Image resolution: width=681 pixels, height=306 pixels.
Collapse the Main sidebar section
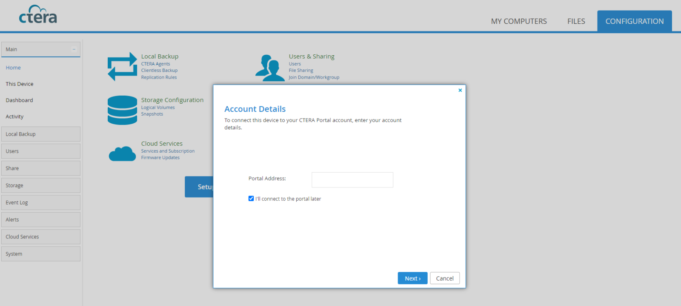tap(74, 49)
